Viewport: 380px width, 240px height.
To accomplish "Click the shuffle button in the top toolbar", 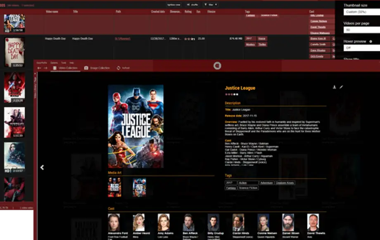I will click(192, 5).
